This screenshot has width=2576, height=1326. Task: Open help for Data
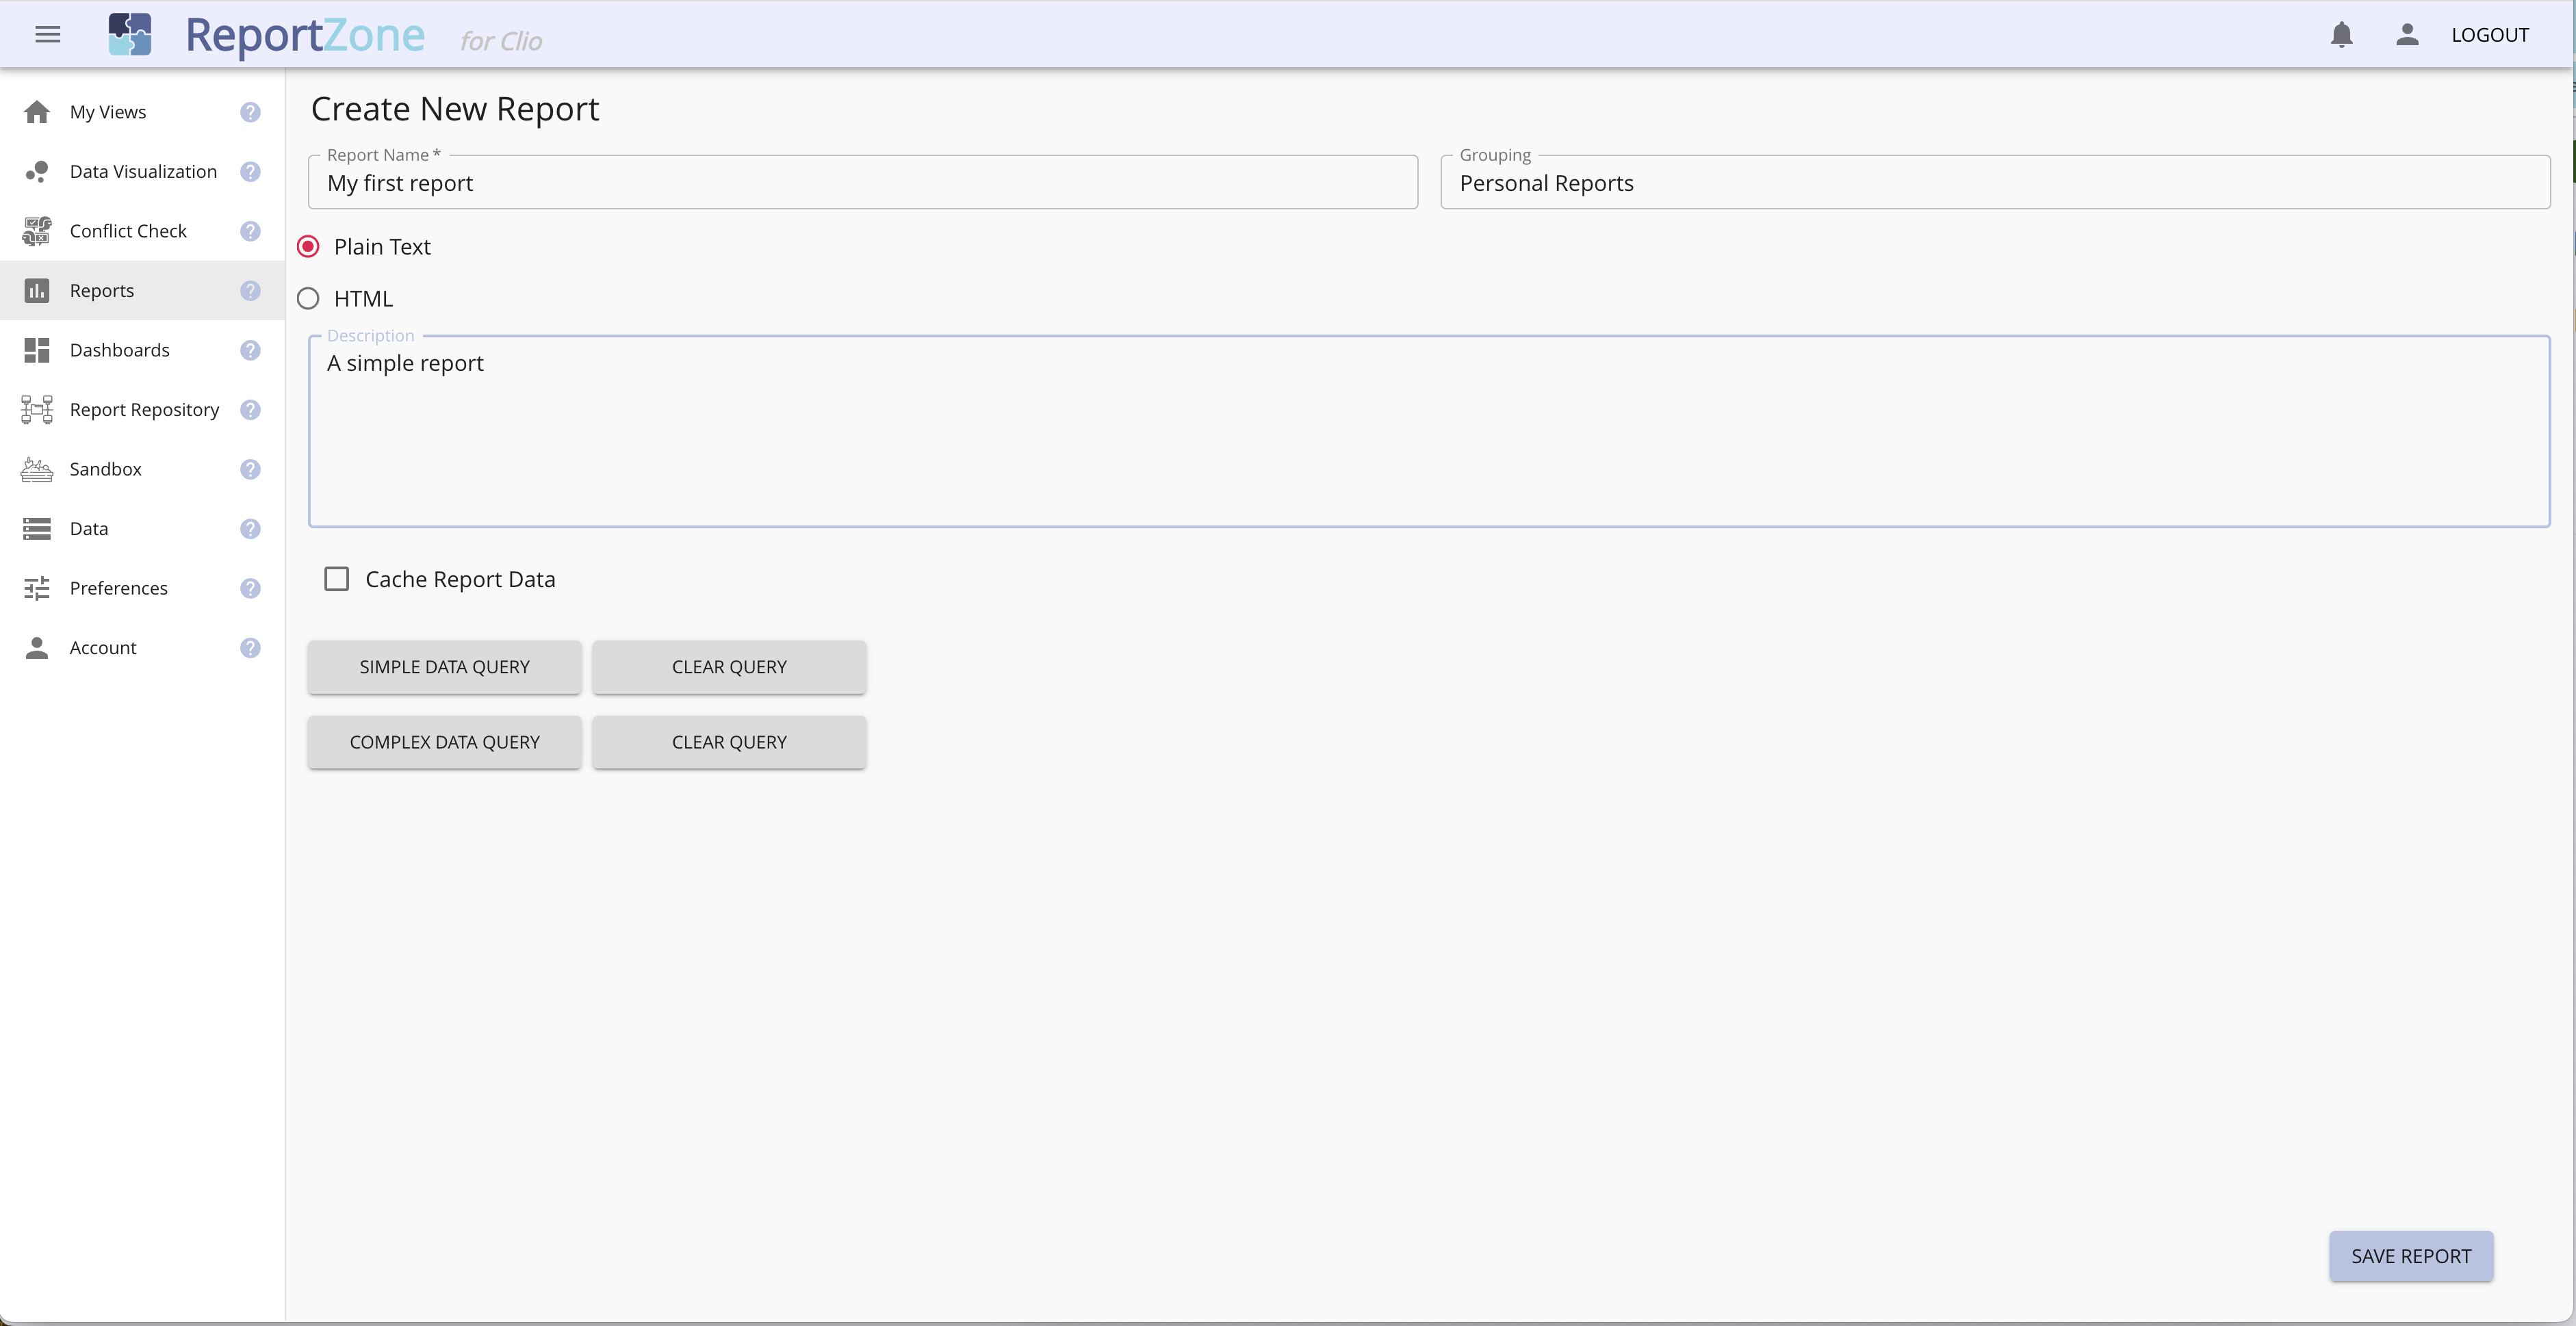pos(250,529)
